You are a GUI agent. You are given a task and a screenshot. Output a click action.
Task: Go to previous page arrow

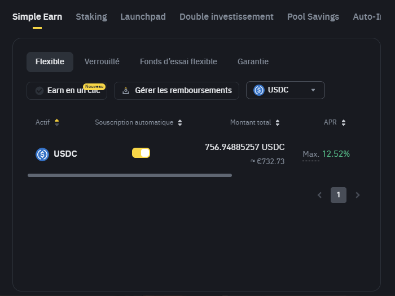tap(320, 195)
